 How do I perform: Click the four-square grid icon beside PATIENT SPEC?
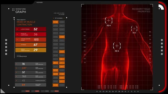(x=13, y=10)
